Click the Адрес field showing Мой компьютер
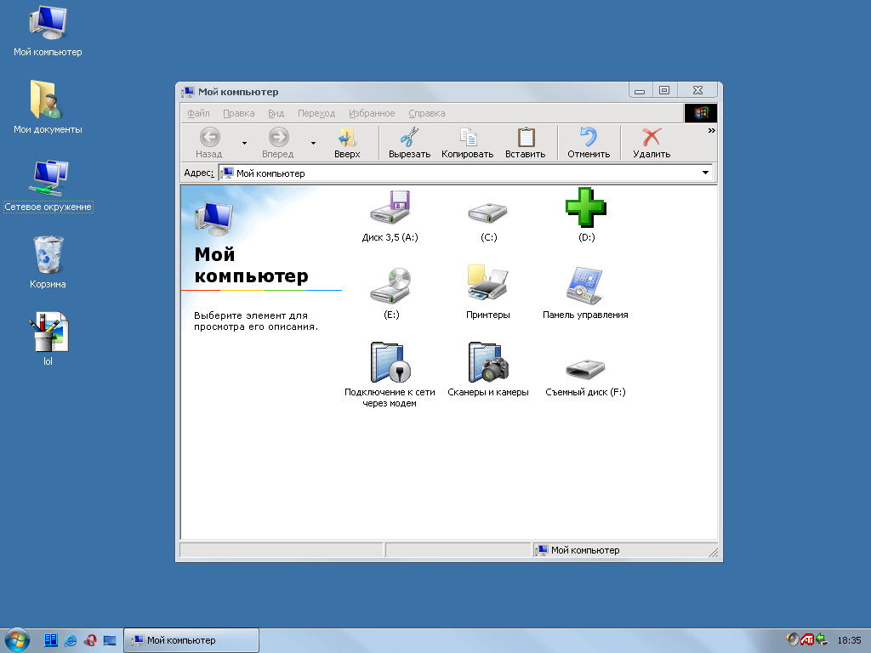 [465, 173]
